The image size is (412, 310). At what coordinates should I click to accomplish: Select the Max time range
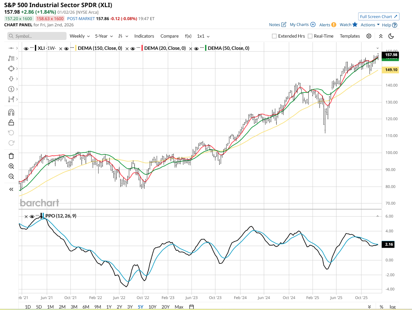coord(179,307)
